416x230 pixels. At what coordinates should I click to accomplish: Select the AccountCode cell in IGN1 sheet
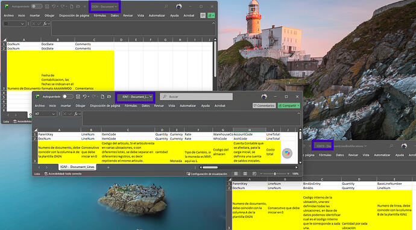[250, 134]
